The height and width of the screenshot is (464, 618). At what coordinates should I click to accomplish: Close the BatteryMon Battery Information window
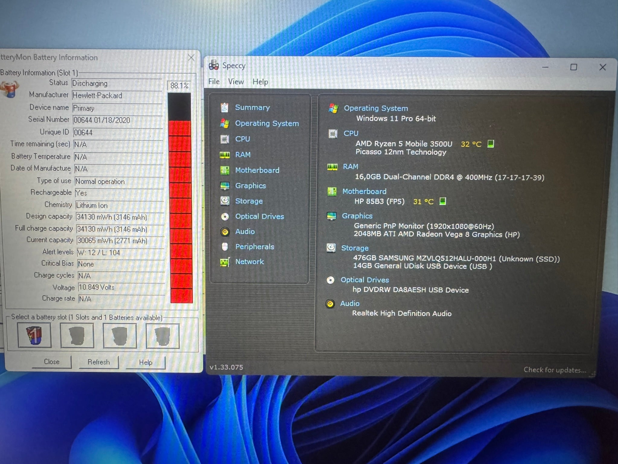[191, 57]
